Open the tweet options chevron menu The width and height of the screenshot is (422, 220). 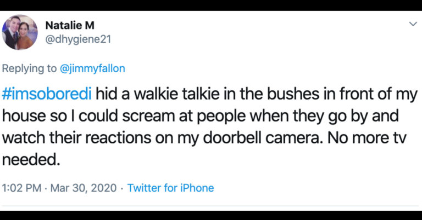(413, 24)
